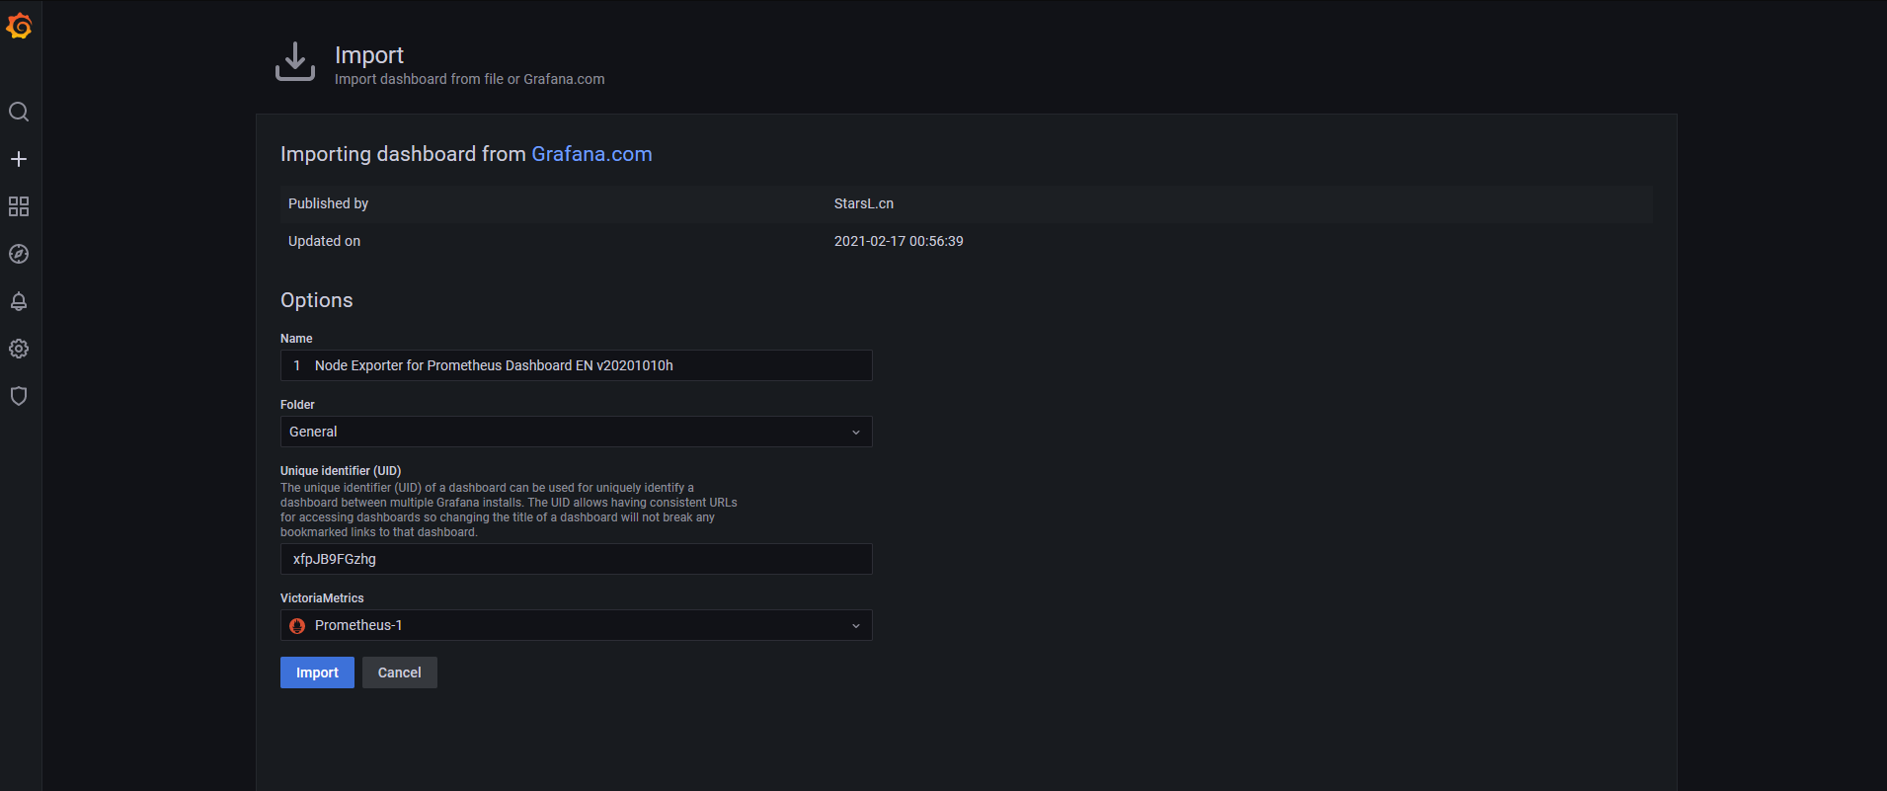Expand the Folder dropdown showing General
This screenshot has width=1887, height=791.
[576, 432]
